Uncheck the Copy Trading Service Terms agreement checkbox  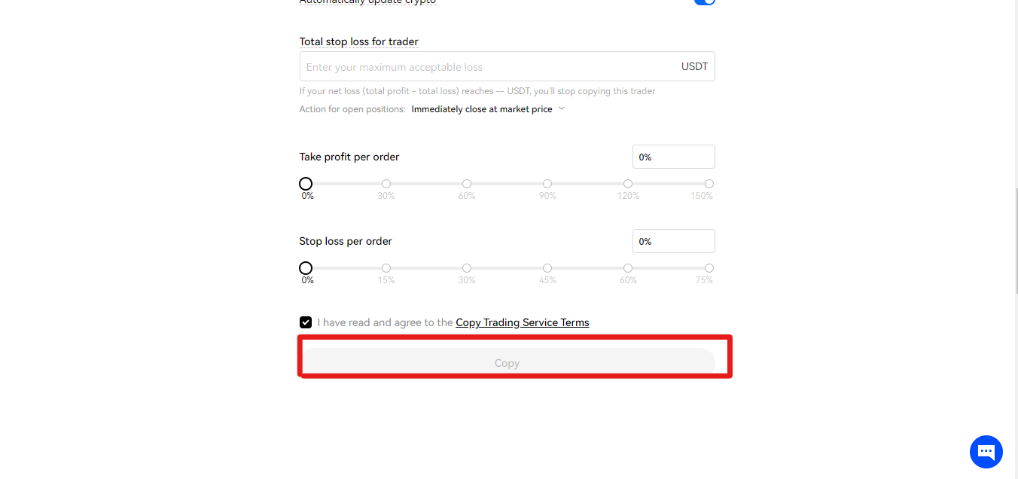(306, 322)
